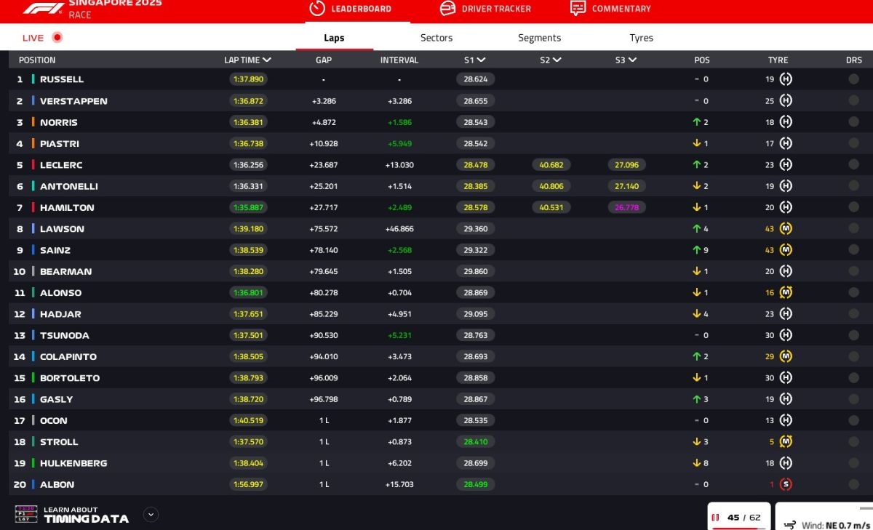
Task: Toggle Albon's DRS indicator
Action: click(853, 484)
